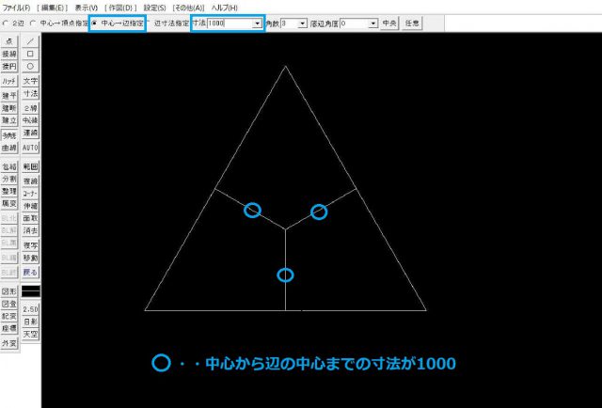Click the 点 (point) tool button
Image resolution: width=602 pixels, height=408 pixels.
point(9,41)
